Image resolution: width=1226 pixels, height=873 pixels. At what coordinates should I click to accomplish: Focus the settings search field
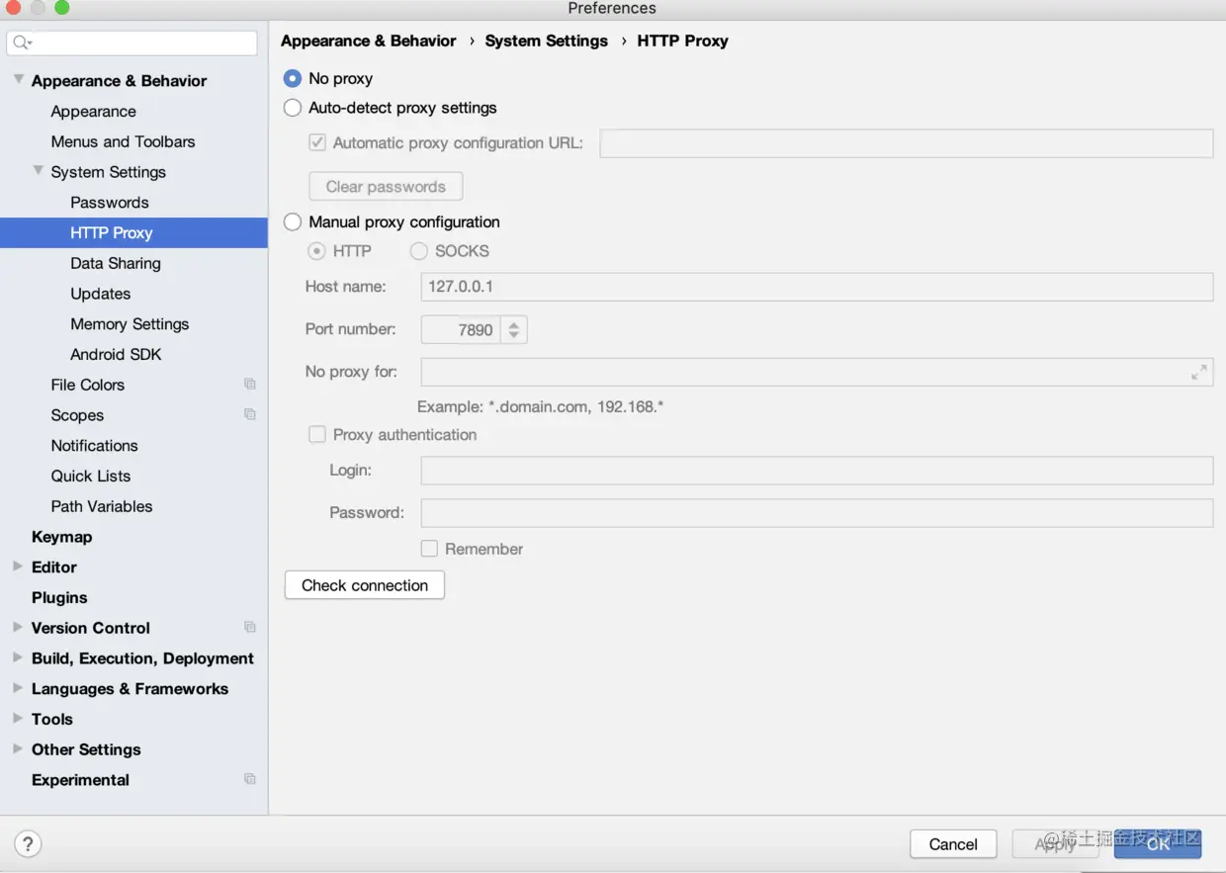pyautogui.click(x=132, y=43)
